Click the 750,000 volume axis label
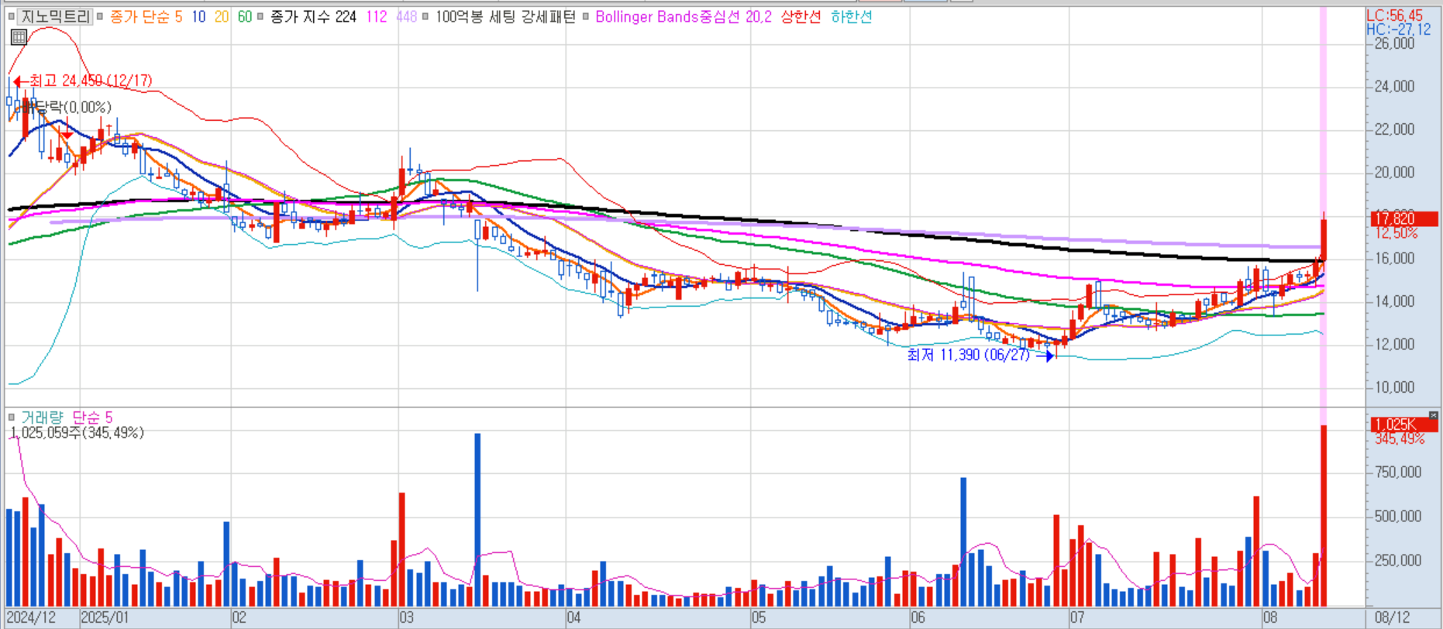 coord(1398,472)
